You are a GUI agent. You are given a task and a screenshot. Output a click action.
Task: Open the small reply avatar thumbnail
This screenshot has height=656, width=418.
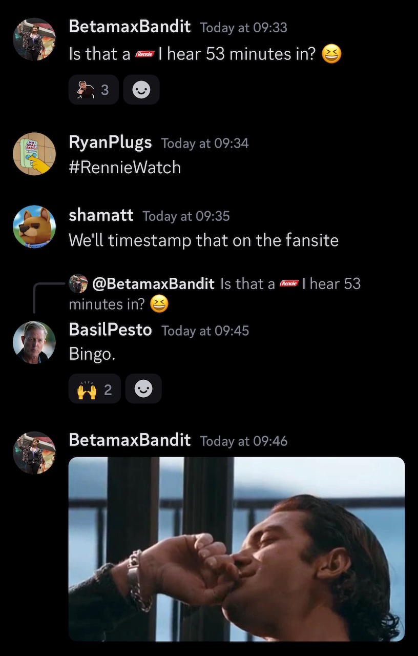pyautogui.click(x=78, y=283)
